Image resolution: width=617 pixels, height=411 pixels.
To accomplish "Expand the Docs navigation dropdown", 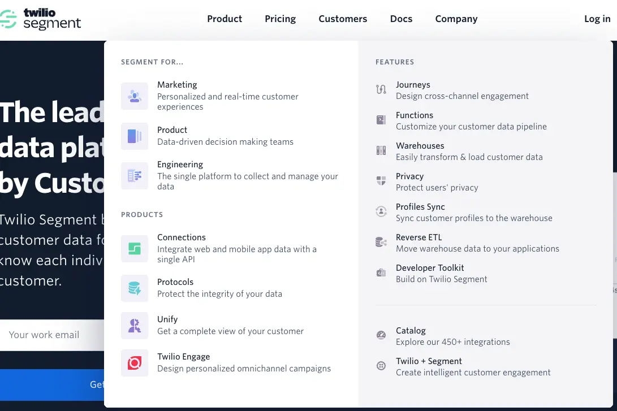I will [401, 19].
